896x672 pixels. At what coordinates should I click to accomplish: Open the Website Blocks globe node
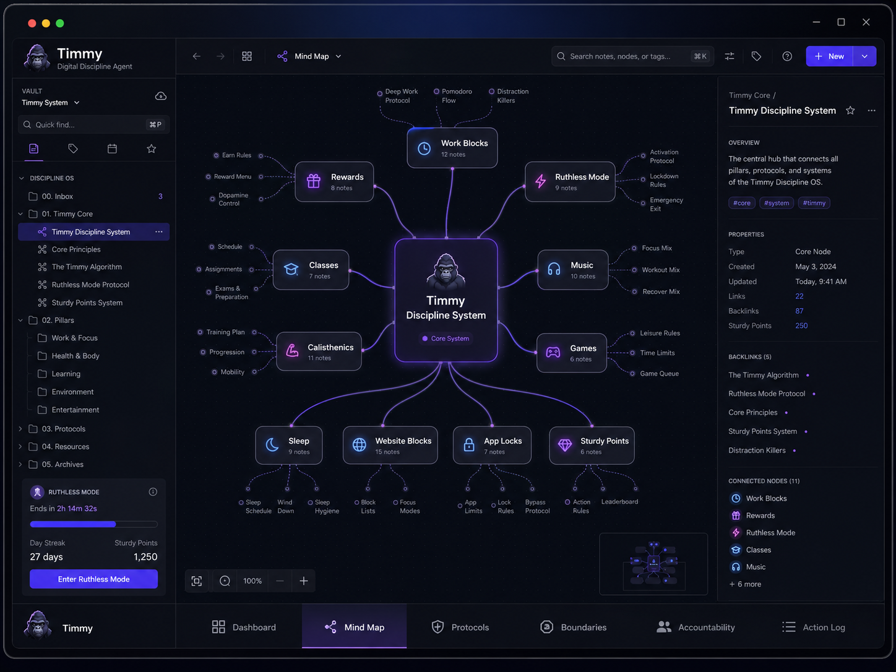point(390,446)
